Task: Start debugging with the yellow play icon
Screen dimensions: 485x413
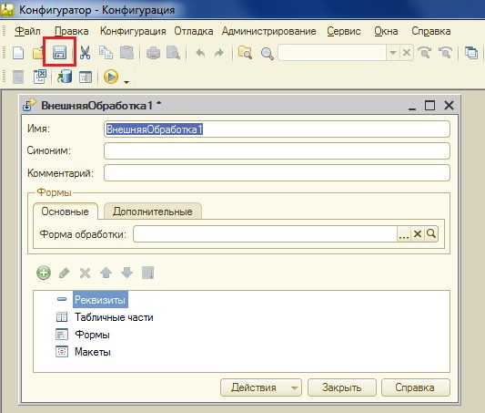Action: coord(111,77)
